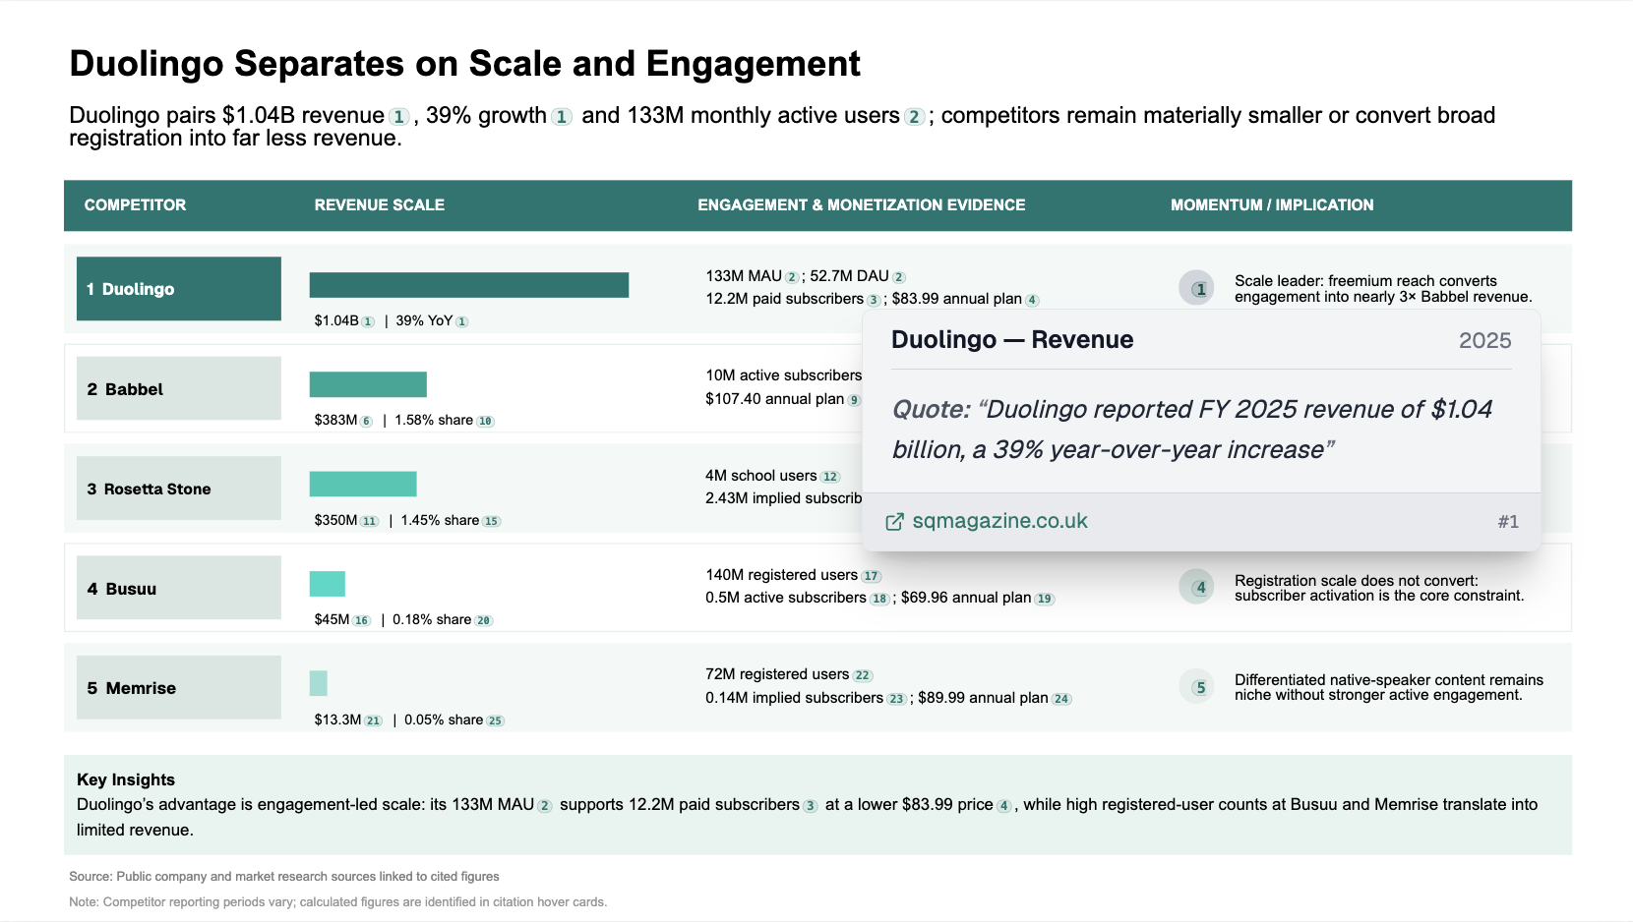Click citation 2 beside "133M MAU" in Duolingo row

click(792, 277)
